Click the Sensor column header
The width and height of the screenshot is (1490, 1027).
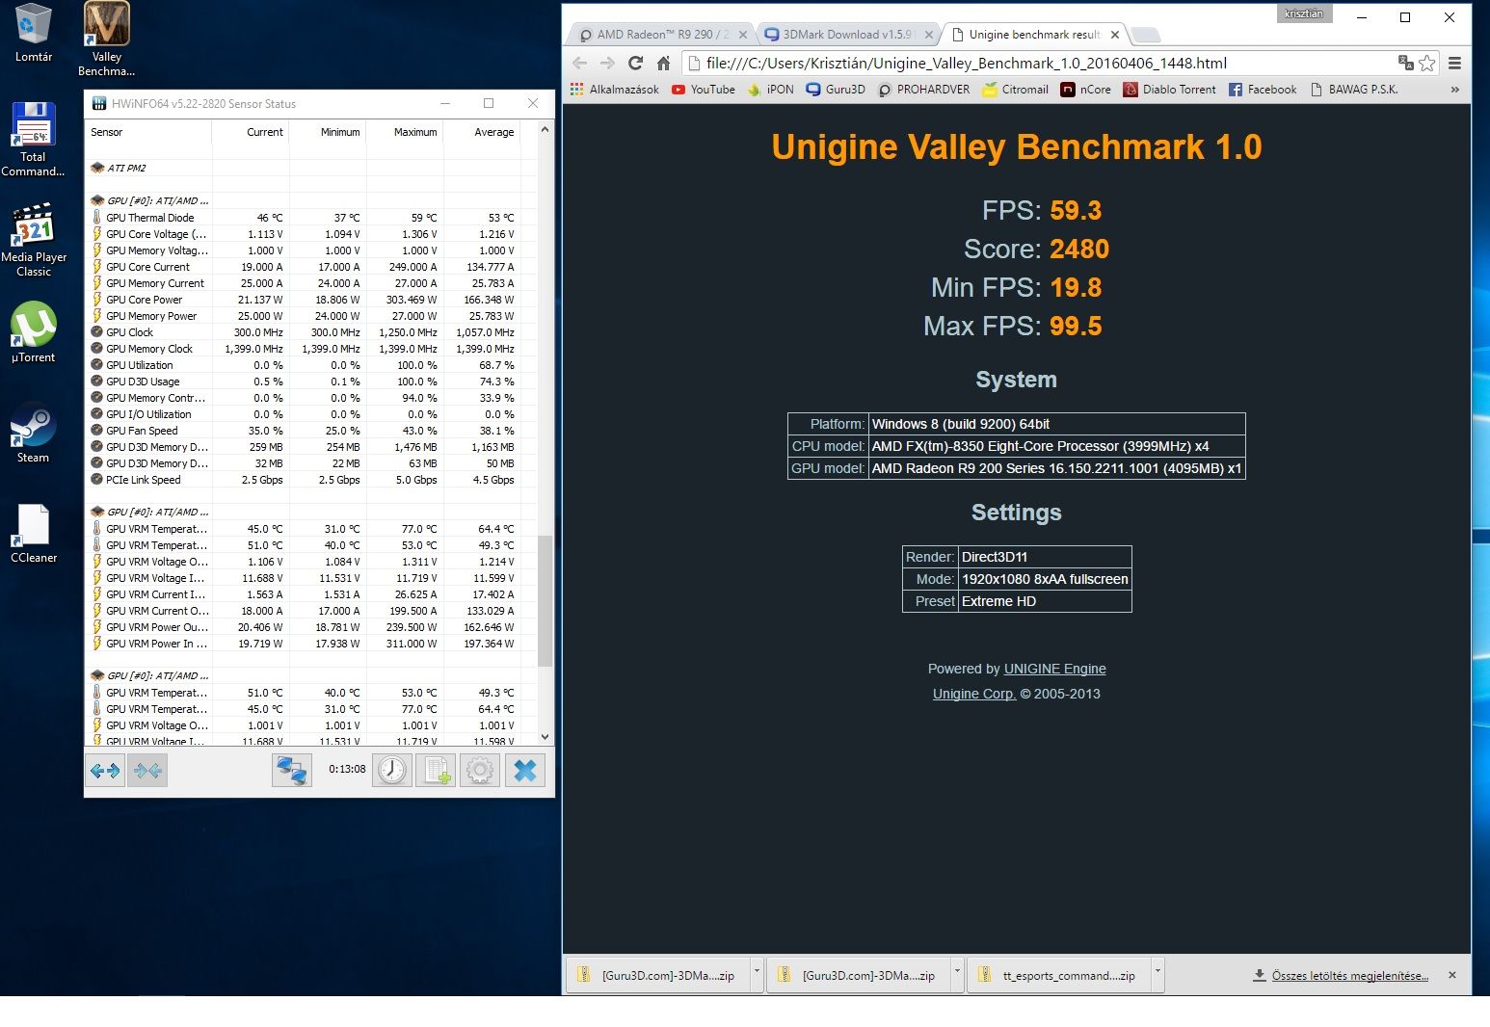click(x=149, y=132)
